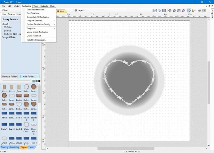214x153 pixels.
Task: Click the pan view diamond icon
Action: (x=170, y=10)
